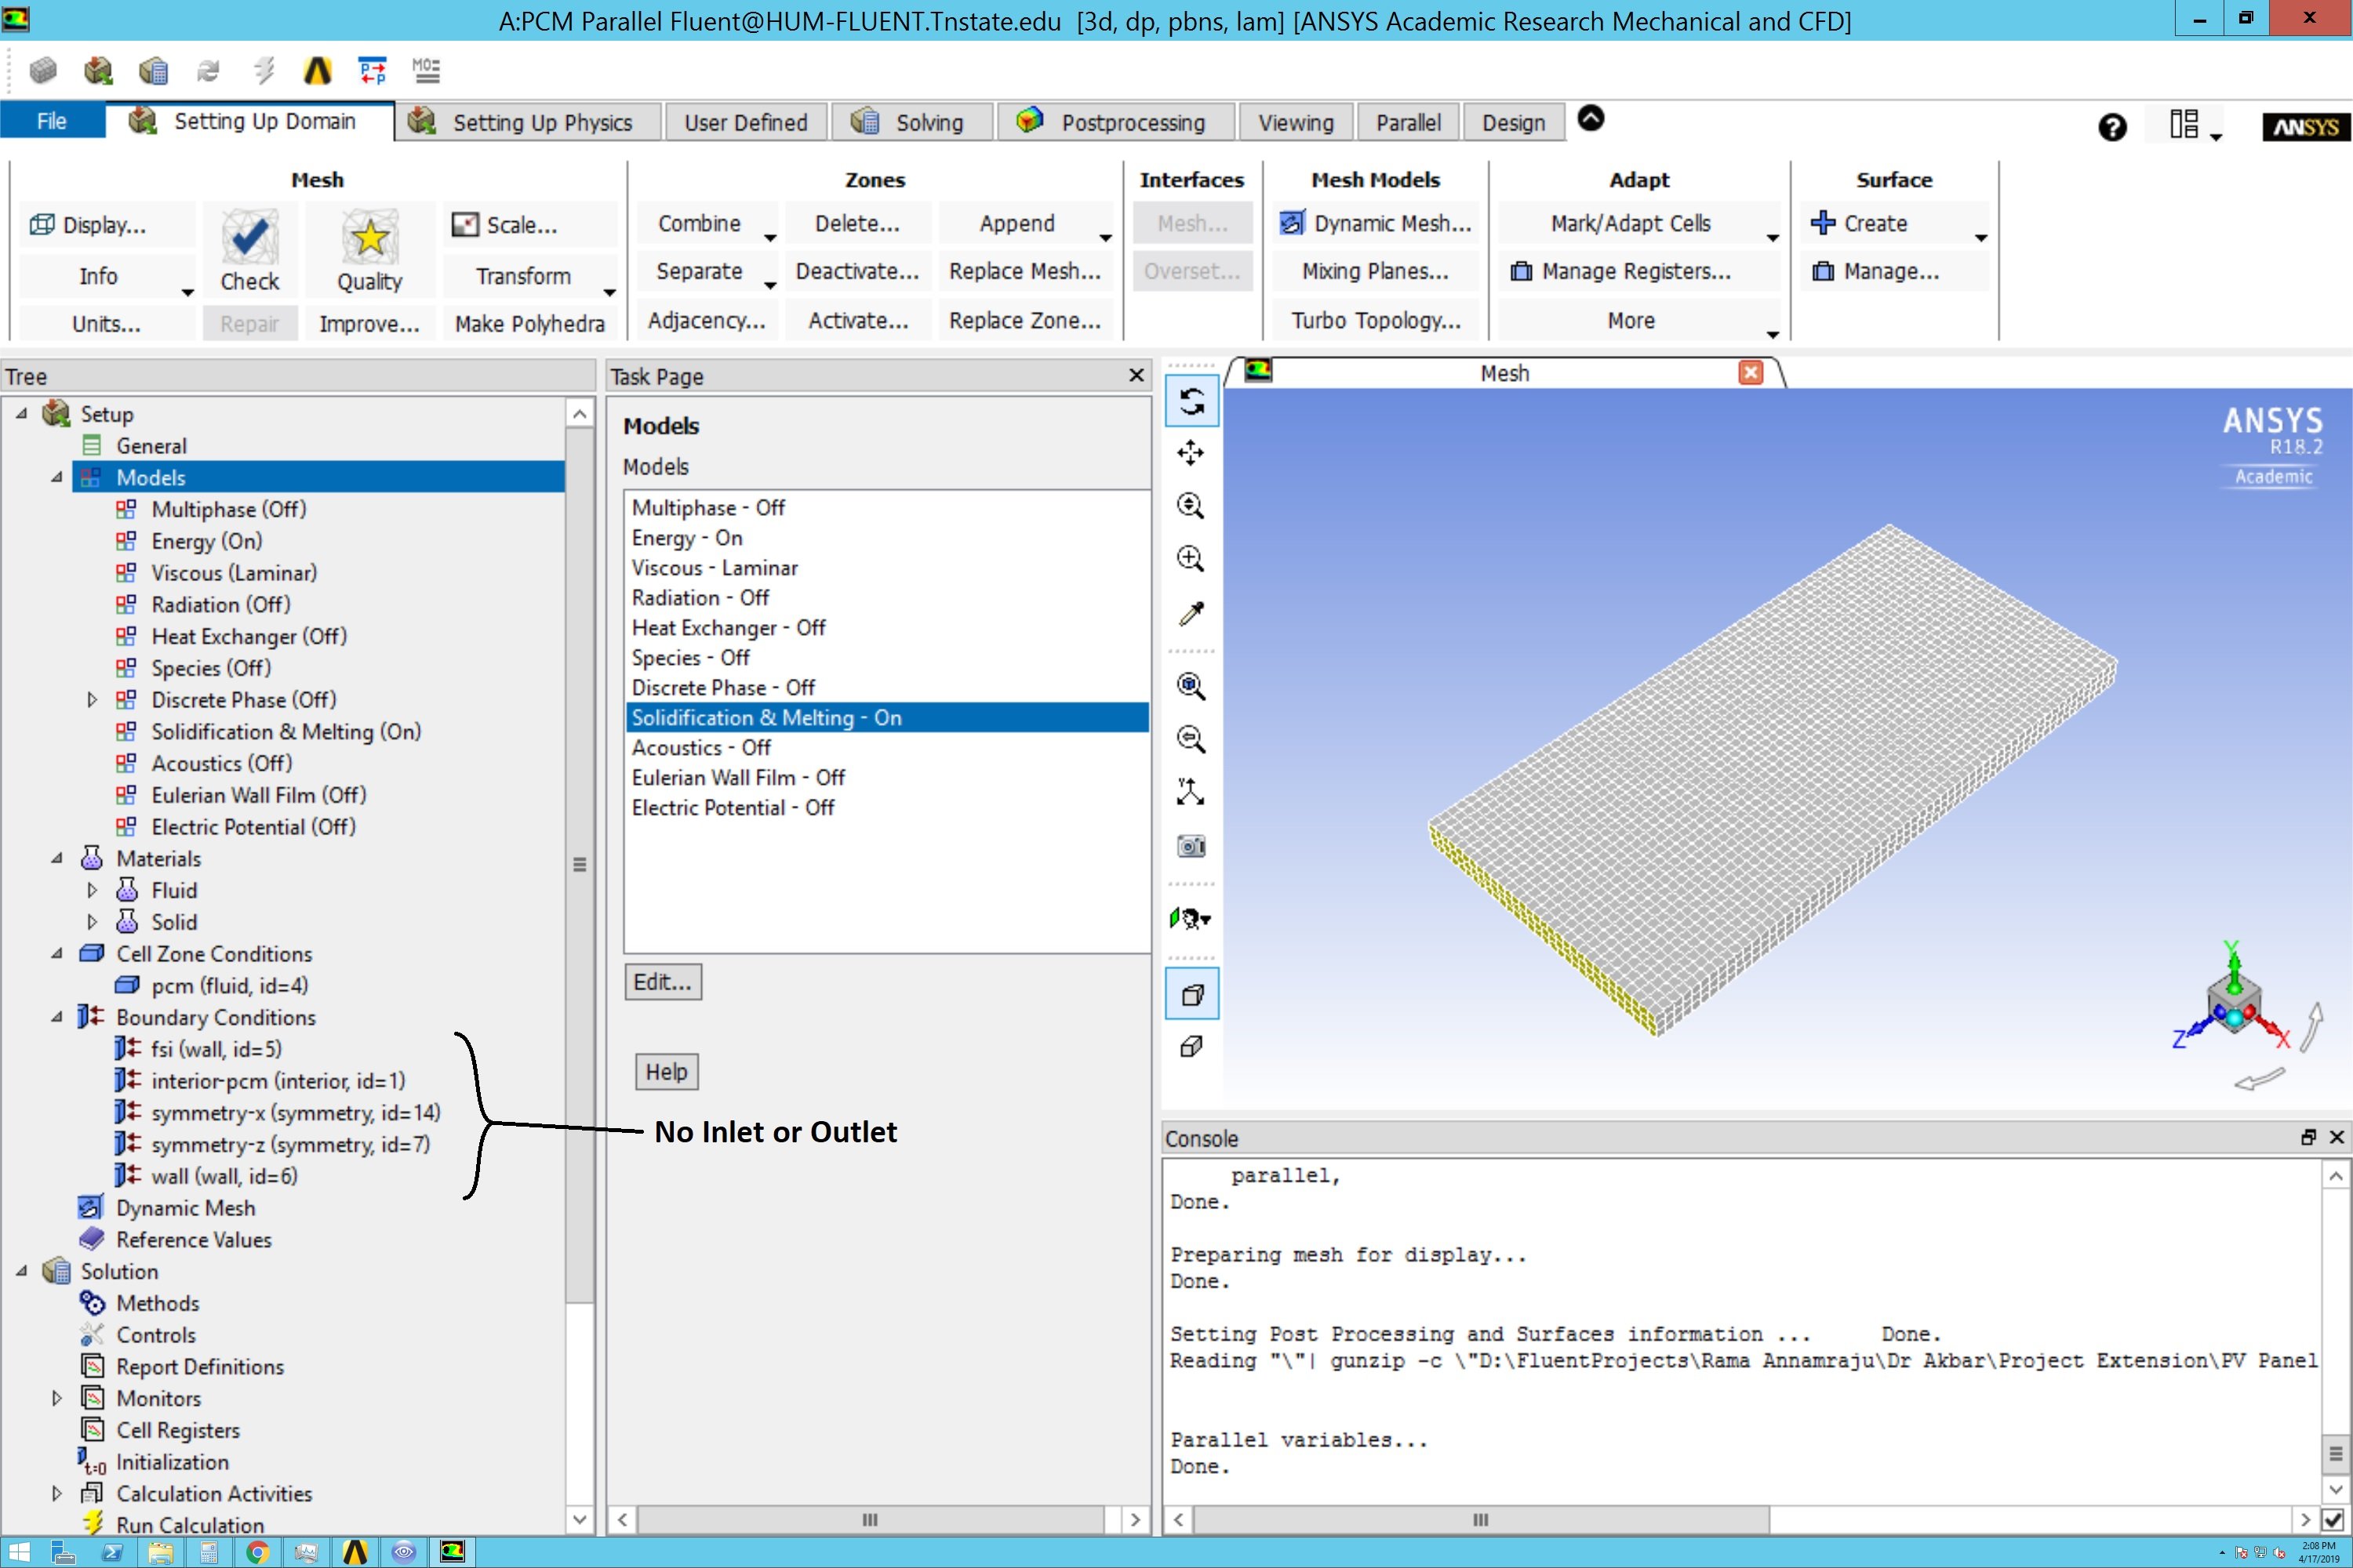
Task: Expand the Discrete Phase tree node
Action: (92, 699)
